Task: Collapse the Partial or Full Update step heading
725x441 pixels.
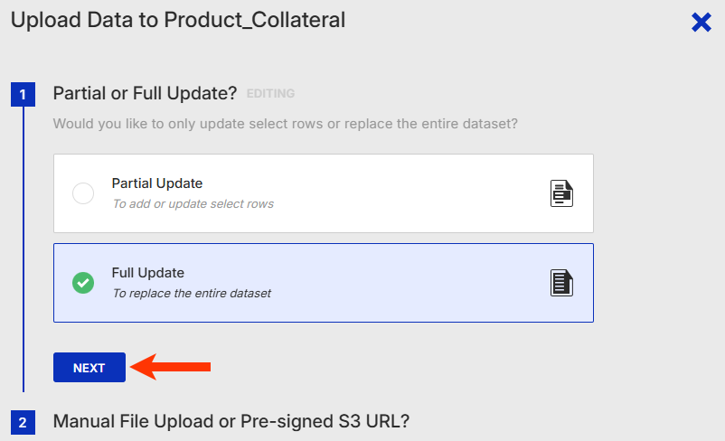Action: pos(145,93)
